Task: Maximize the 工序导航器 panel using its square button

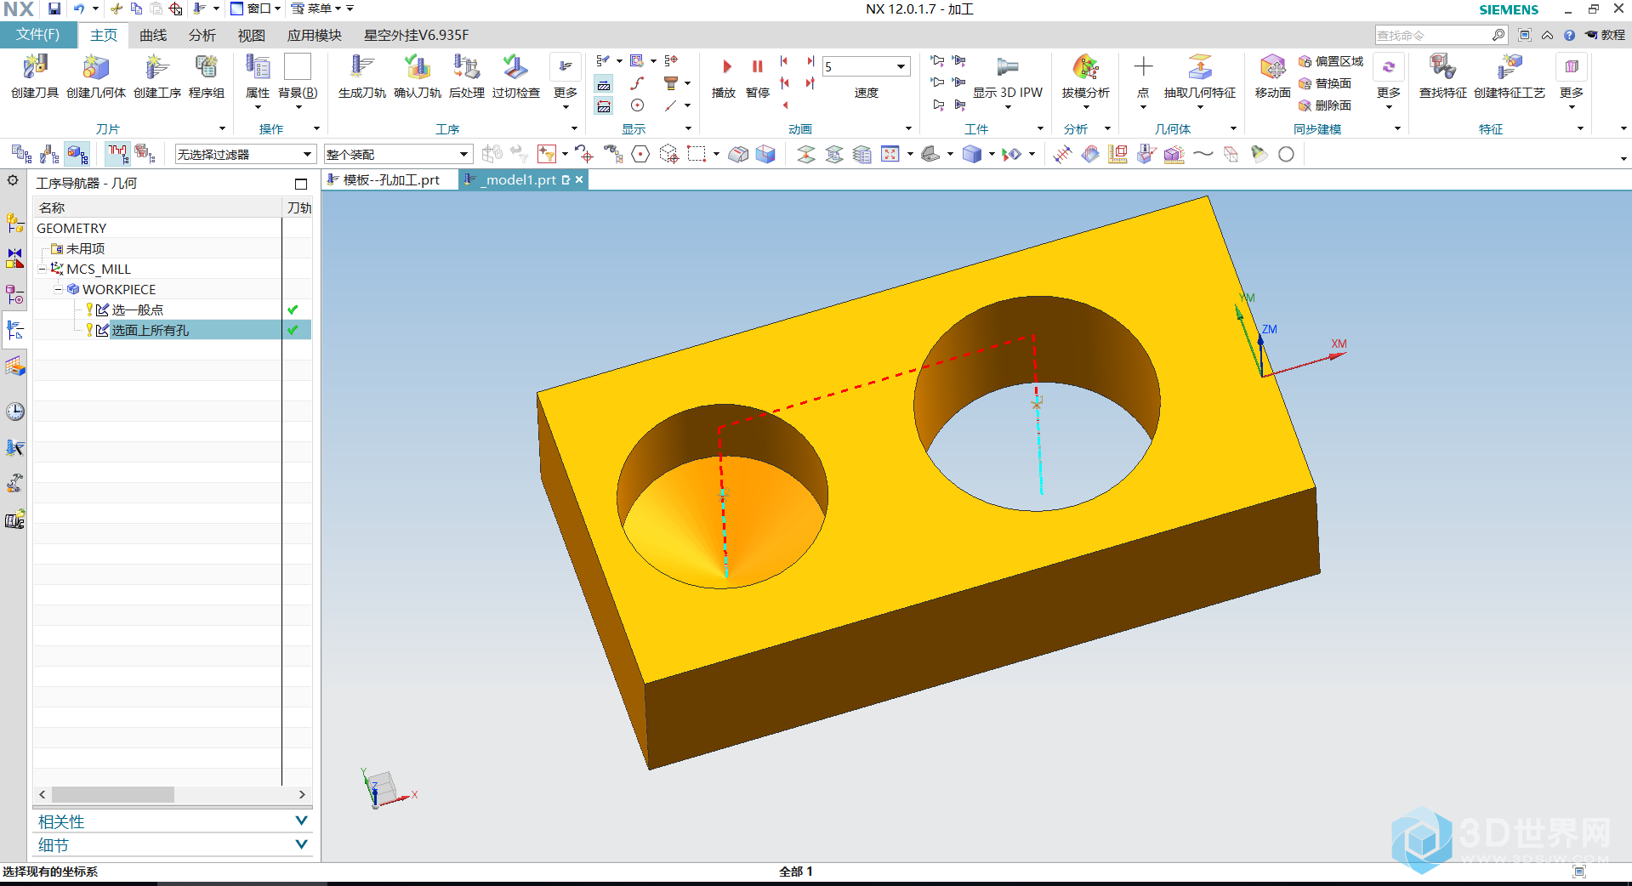Action: [x=300, y=184]
